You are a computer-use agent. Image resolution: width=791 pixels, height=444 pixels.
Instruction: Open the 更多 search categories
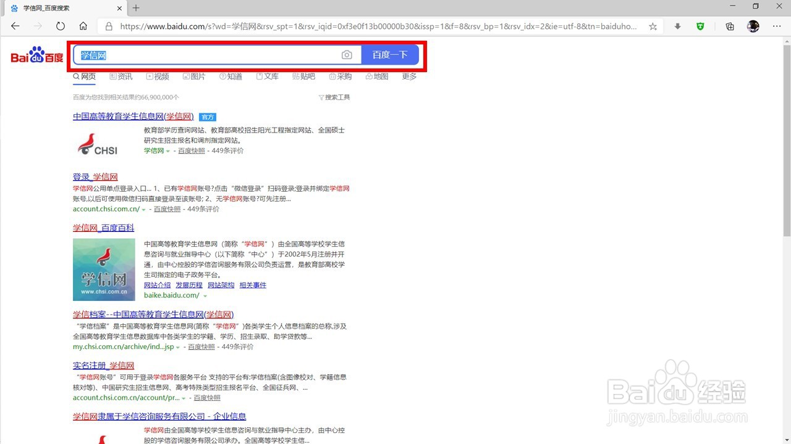coord(409,76)
